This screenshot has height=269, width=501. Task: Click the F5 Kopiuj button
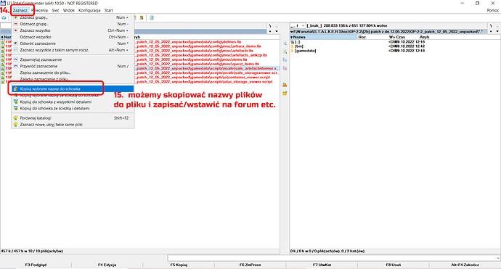(179, 265)
